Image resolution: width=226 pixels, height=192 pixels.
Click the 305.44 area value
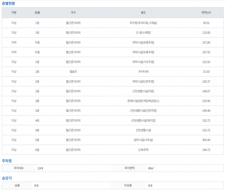pyautogui.click(x=206, y=140)
